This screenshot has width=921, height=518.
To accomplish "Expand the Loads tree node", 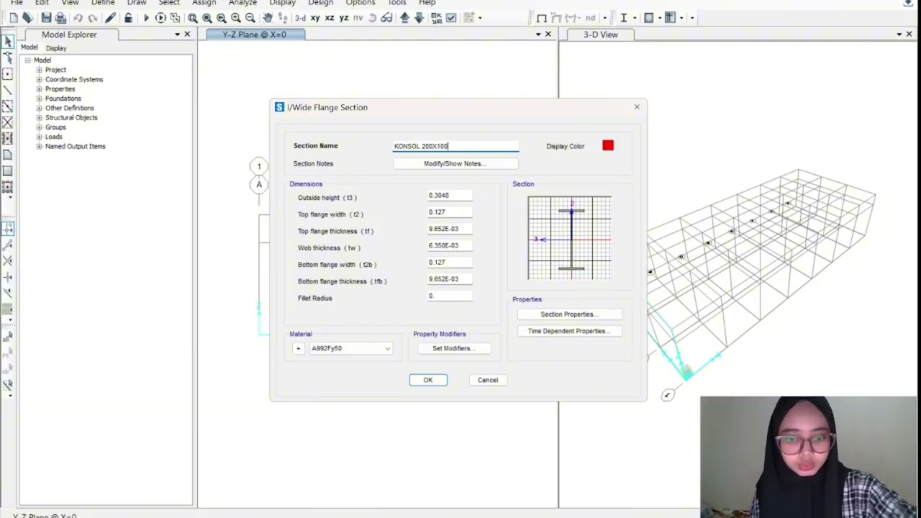I will [39, 137].
